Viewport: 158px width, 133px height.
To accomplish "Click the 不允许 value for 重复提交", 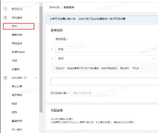I will click(x=135, y=68).
